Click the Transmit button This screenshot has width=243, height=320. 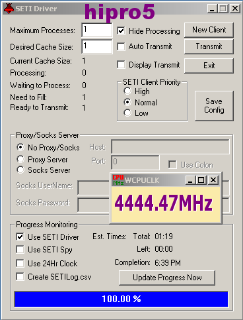click(x=209, y=46)
